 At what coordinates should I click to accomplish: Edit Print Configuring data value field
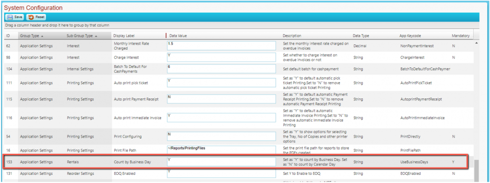pos(222,136)
